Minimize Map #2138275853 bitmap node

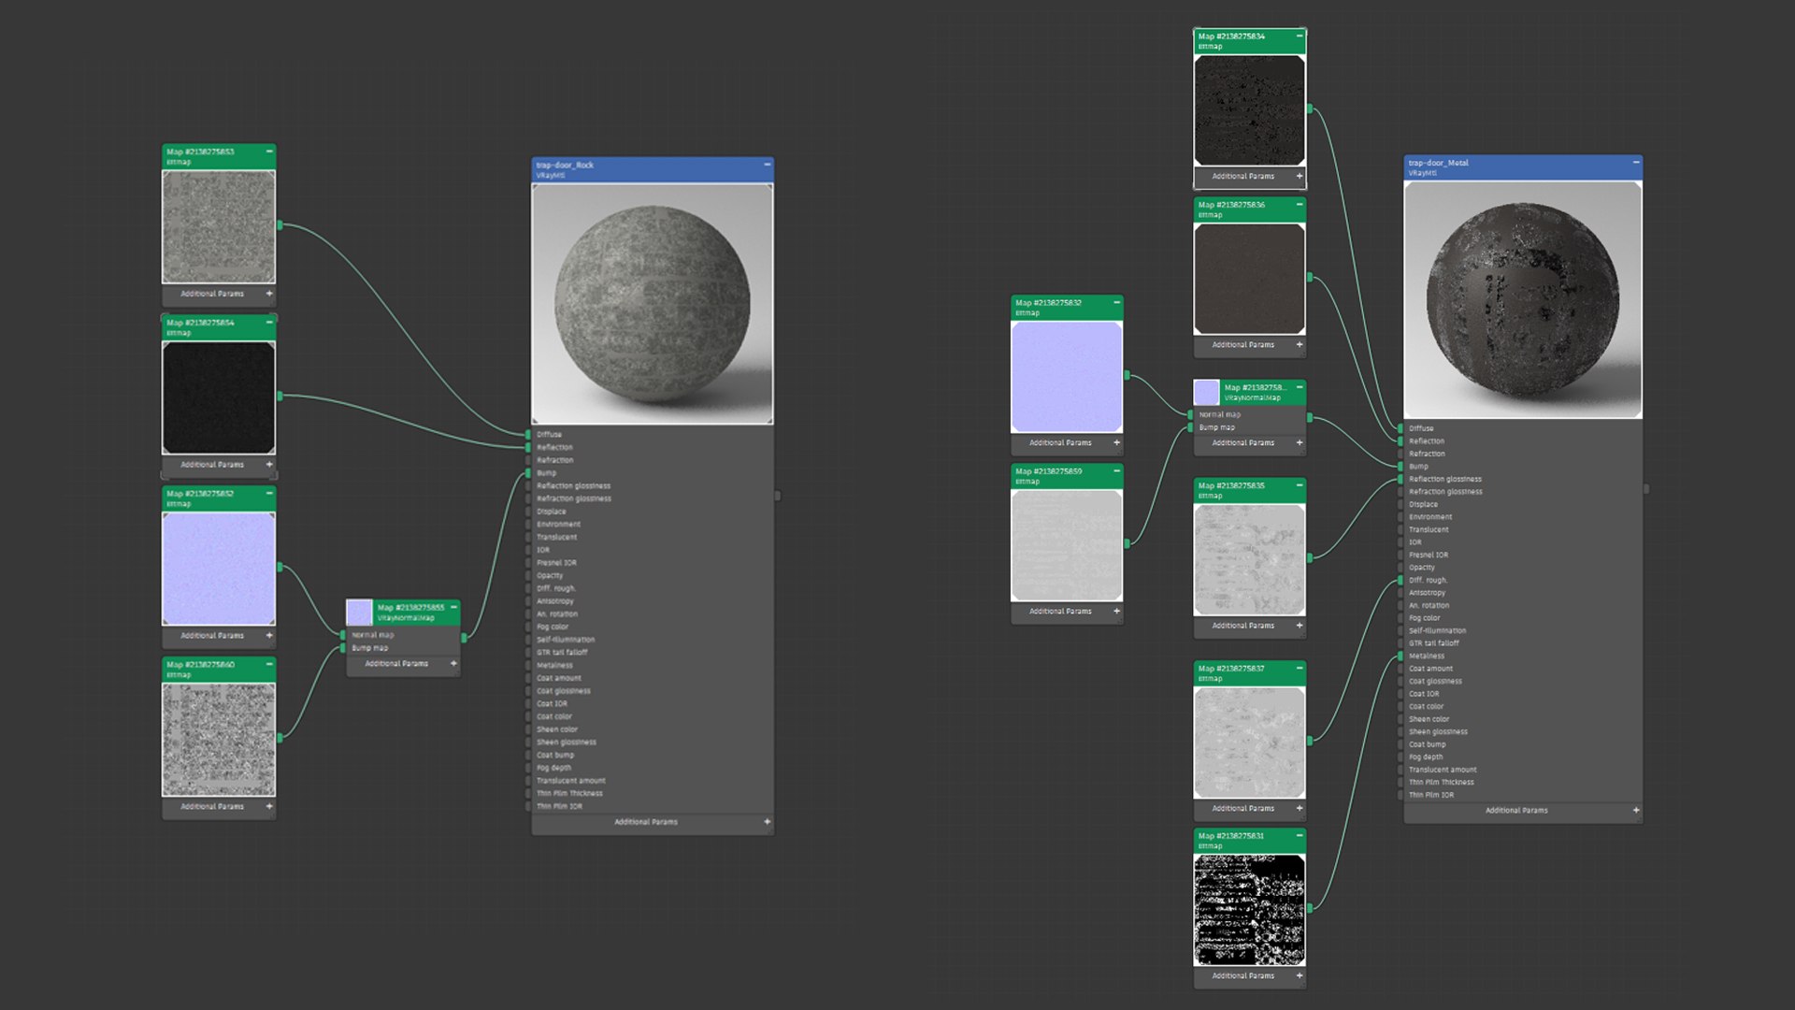[269, 151]
